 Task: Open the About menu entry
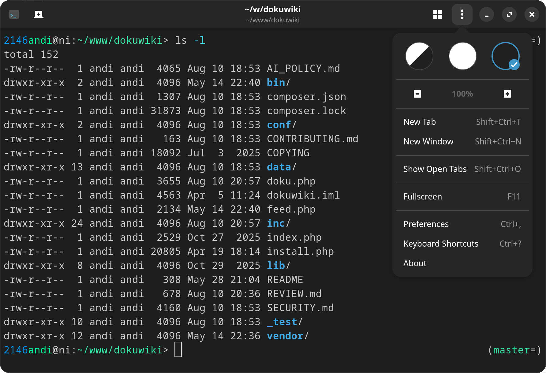click(462, 263)
